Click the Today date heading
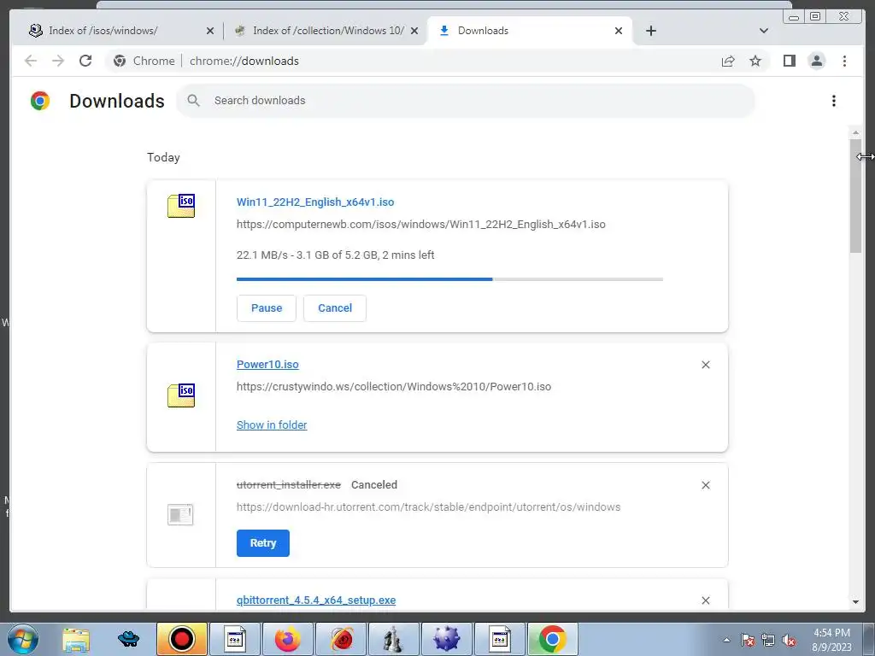The height and width of the screenshot is (656, 875). point(163,157)
